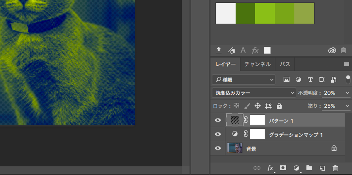Toggle lock image pixels brush icon

[247, 106]
